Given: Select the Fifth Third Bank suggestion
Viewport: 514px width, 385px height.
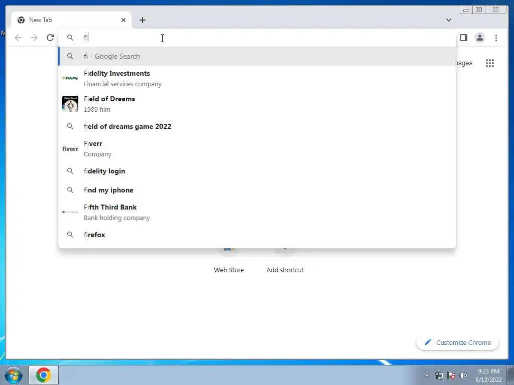Looking at the screenshot, I should pos(257,213).
